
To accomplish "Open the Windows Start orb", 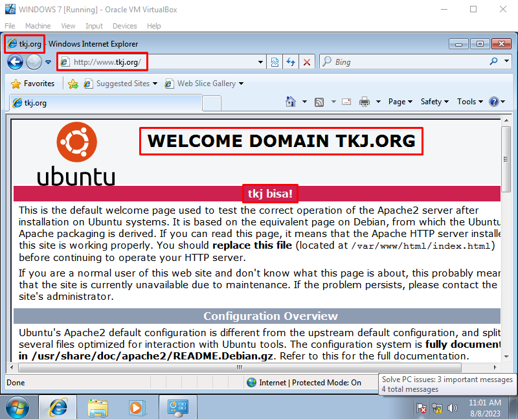I will pyautogui.click(x=17, y=407).
